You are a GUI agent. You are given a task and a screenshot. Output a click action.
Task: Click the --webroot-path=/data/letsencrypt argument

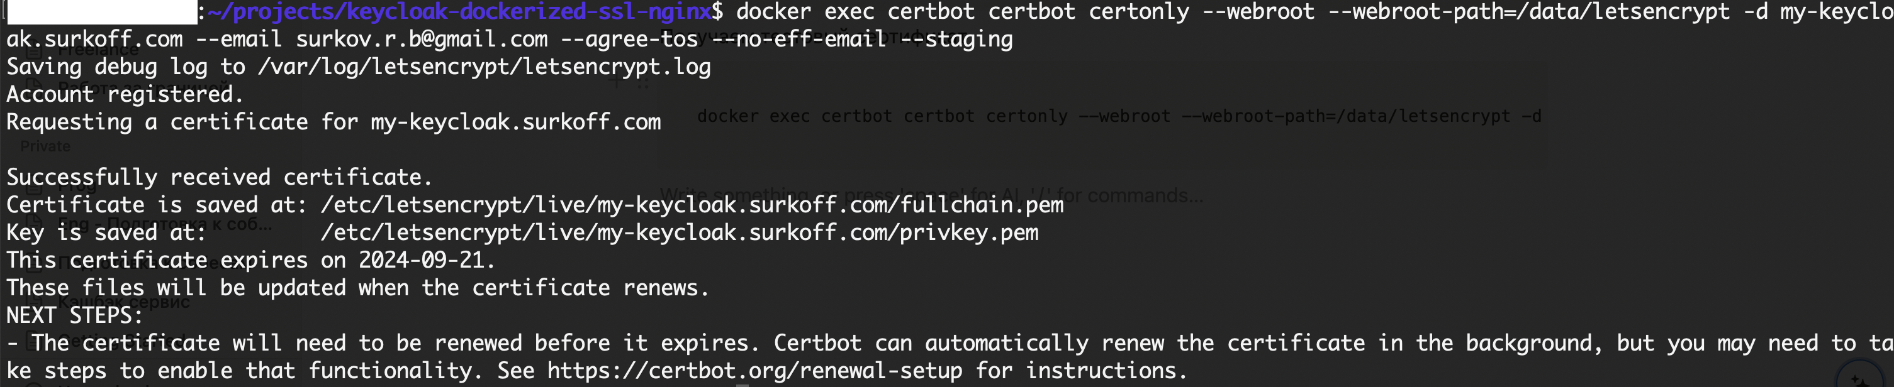1529,13
